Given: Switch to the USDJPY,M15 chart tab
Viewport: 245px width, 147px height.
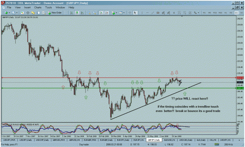Looking at the screenshot, I should [x=9, y=140].
